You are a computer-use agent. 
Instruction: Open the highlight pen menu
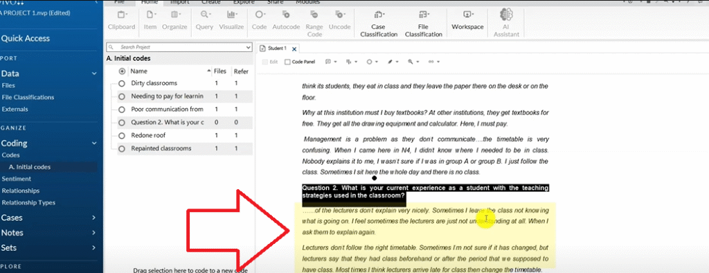pos(393,62)
